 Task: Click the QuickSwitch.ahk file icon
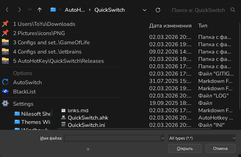coord(63,118)
